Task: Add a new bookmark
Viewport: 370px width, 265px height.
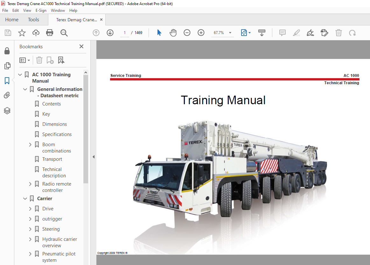Action: click(50, 60)
